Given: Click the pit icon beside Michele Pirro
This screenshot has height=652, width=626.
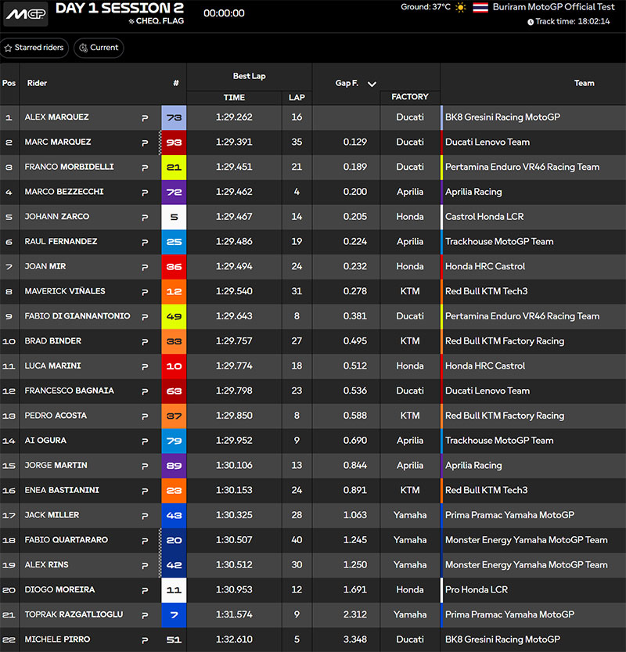Looking at the screenshot, I should tap(145, 640).
